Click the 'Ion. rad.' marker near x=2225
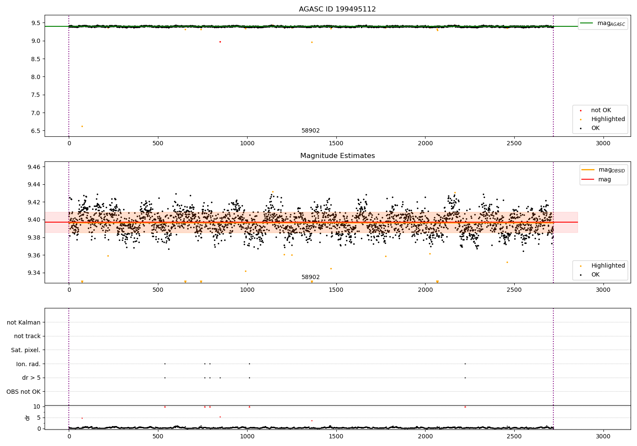The height and width of the screenshot is (446, 637). 465,364
